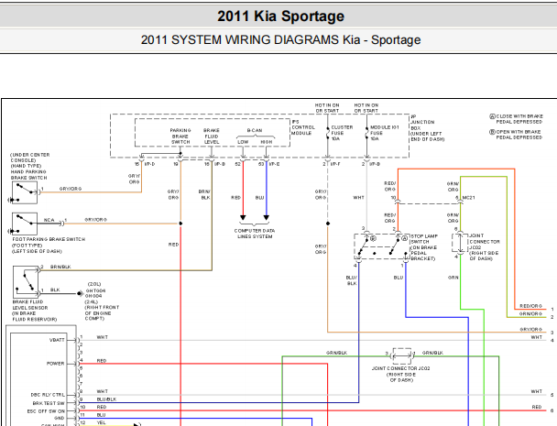The image size is (557, 426).
Task: Click the "BRAKE FLUID LEVEL" label inside control module
Action: (x=212, y=137)
